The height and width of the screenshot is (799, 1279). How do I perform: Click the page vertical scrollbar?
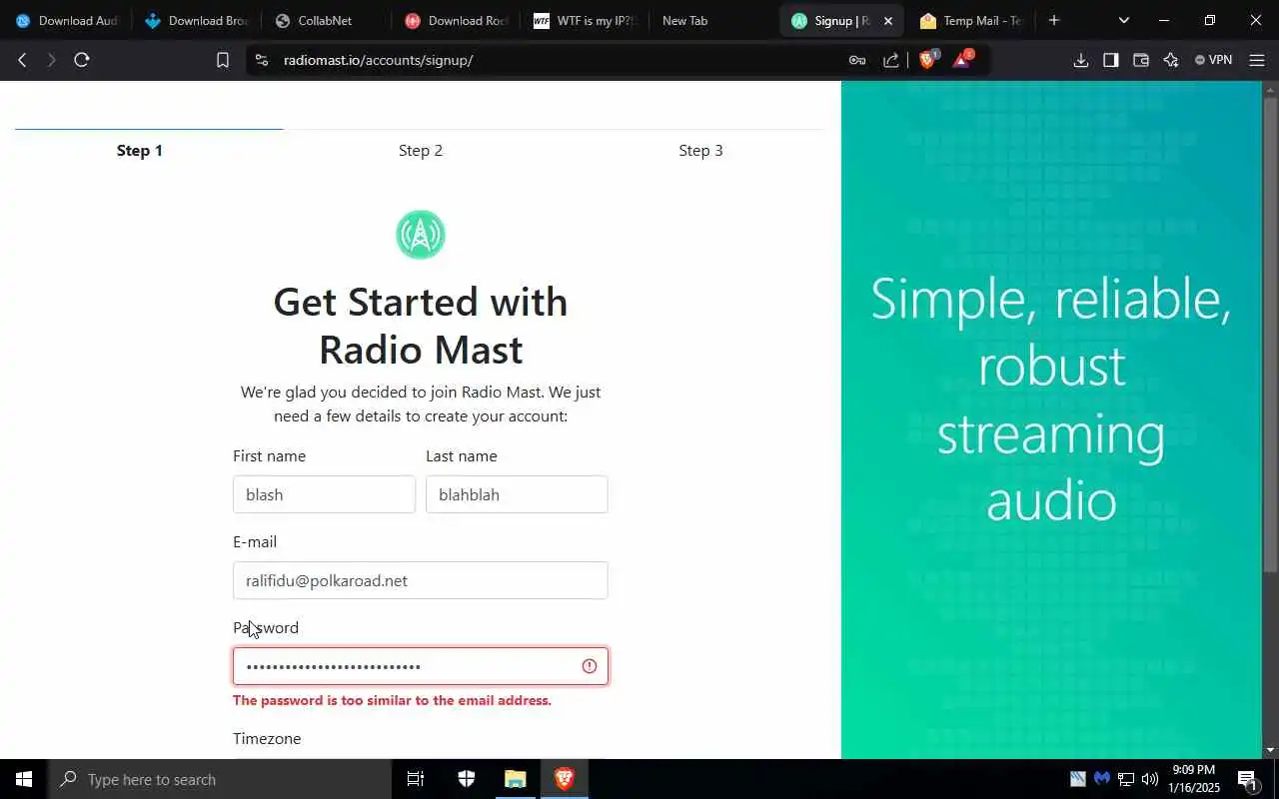pos(1271,335)
